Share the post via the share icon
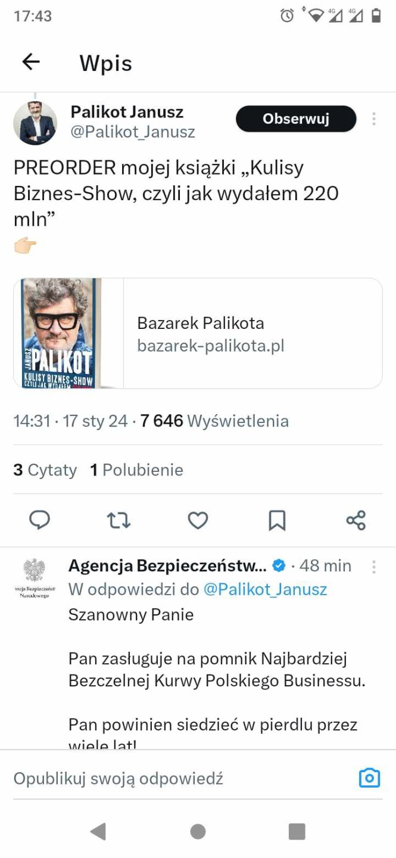396x858 pixels. pyautogui.click(x=356, y=520)
